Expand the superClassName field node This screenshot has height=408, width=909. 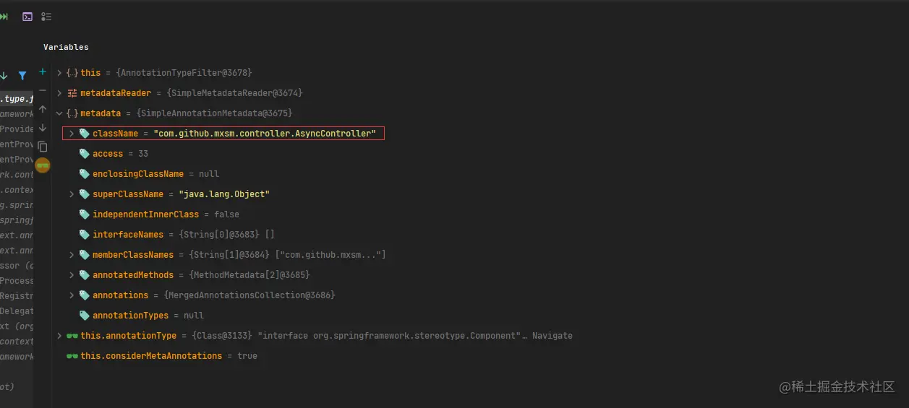(72, 194)
